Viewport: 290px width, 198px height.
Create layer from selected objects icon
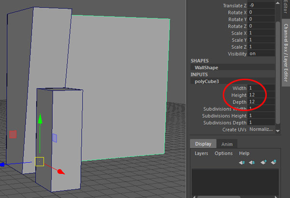[274, 162]
